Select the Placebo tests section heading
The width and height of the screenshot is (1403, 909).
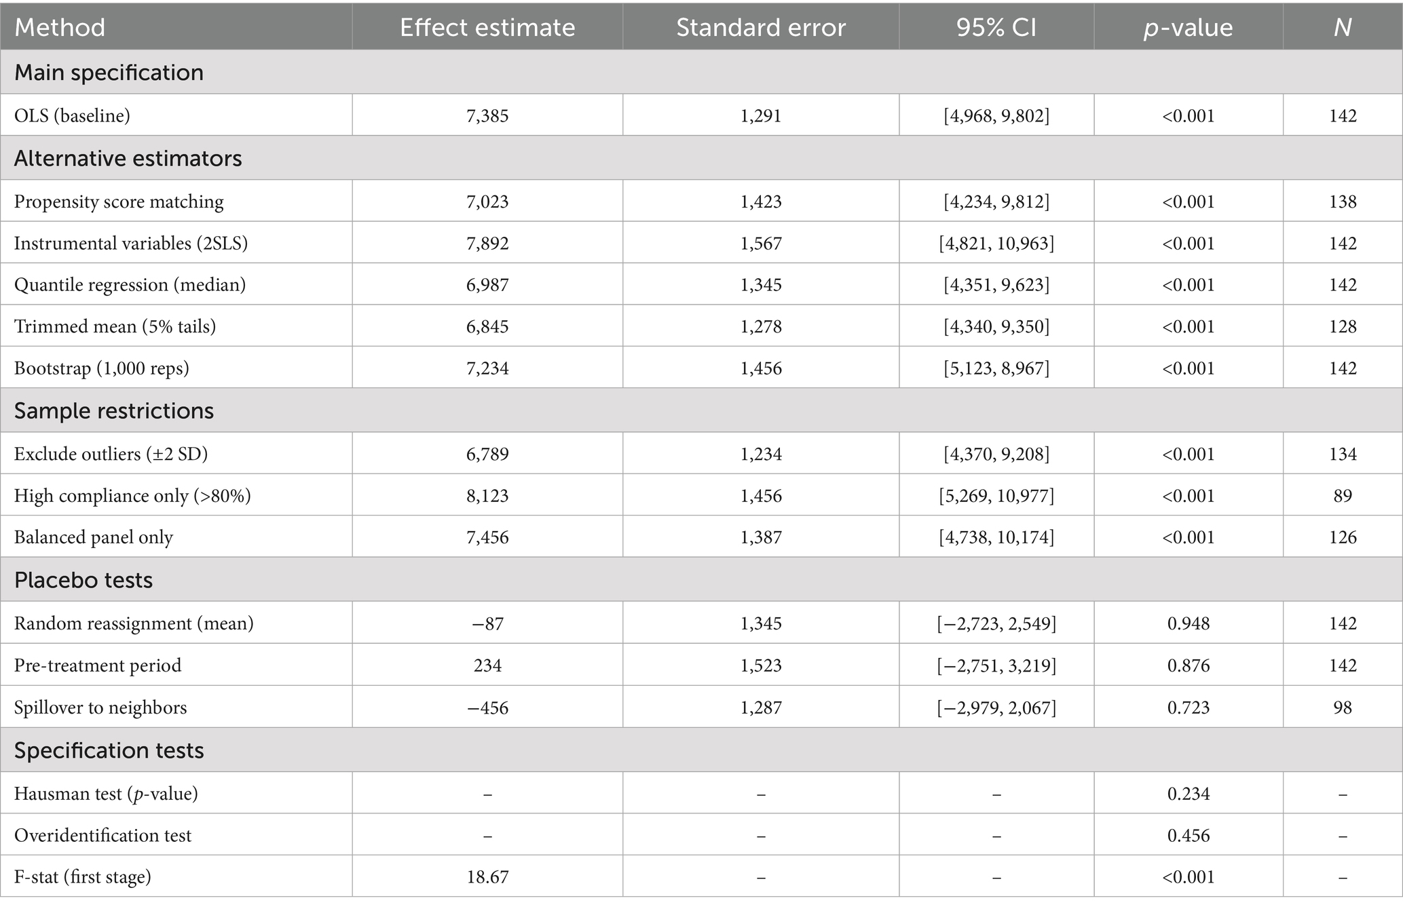(83, 580)
